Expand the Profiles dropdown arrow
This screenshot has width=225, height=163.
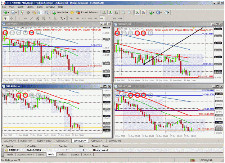pyautogui.click(x=16, y=13)
